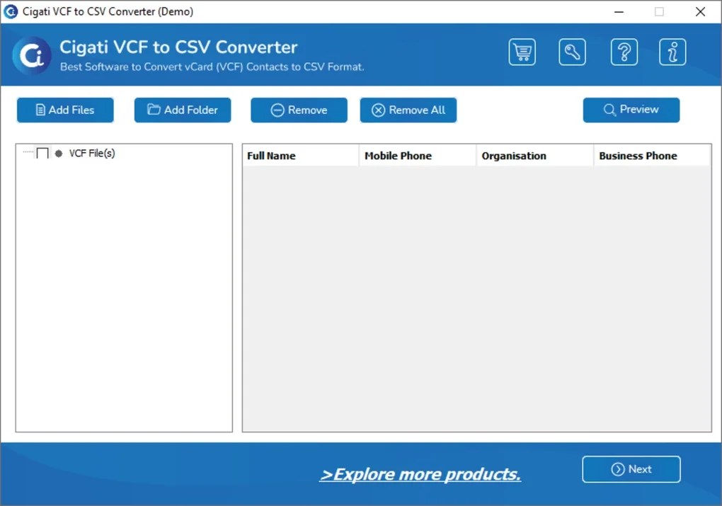The image size is (722, 506).
Task: Click the Mobile Phone column header
Action: click(418, 156)
